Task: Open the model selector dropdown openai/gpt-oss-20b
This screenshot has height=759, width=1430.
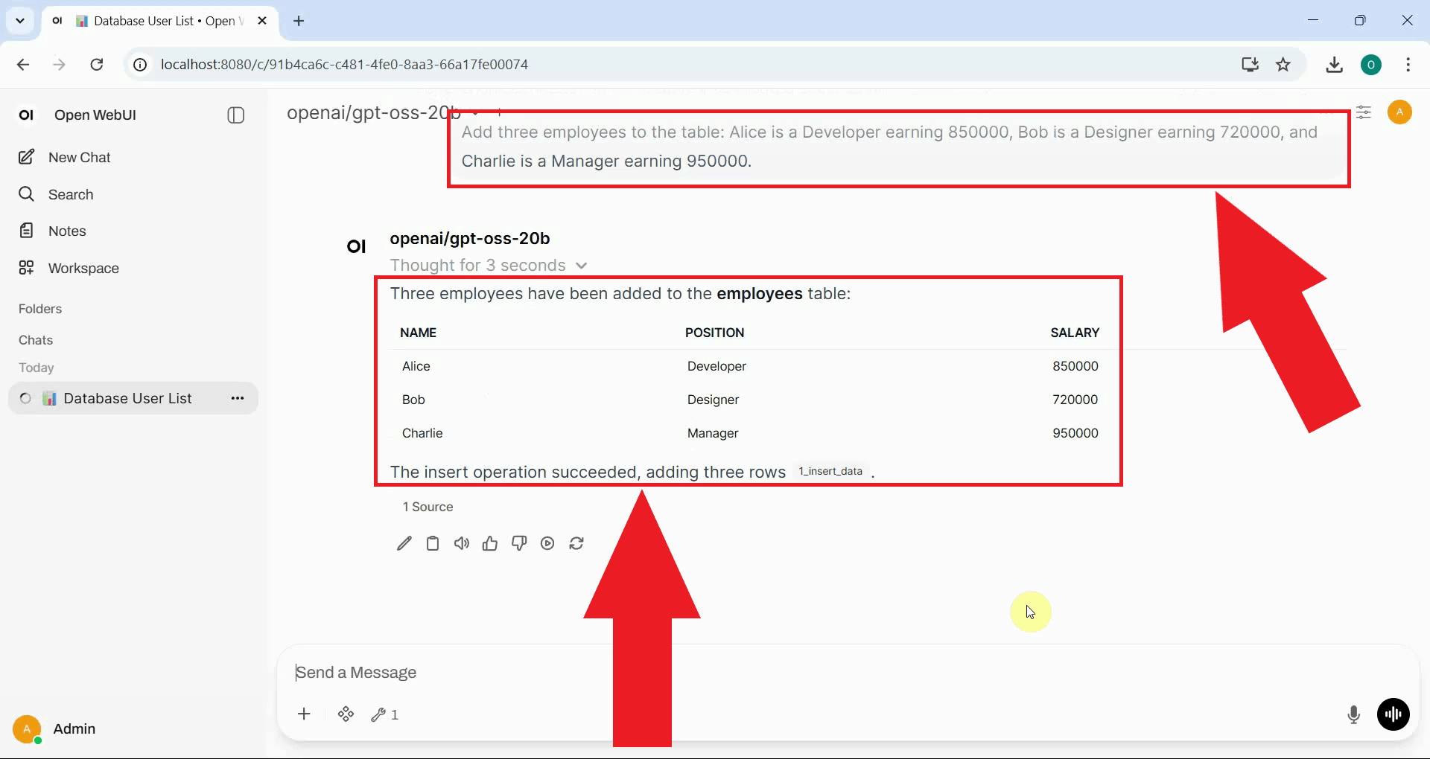Action: pyautogui.click(x=384, y=112)
